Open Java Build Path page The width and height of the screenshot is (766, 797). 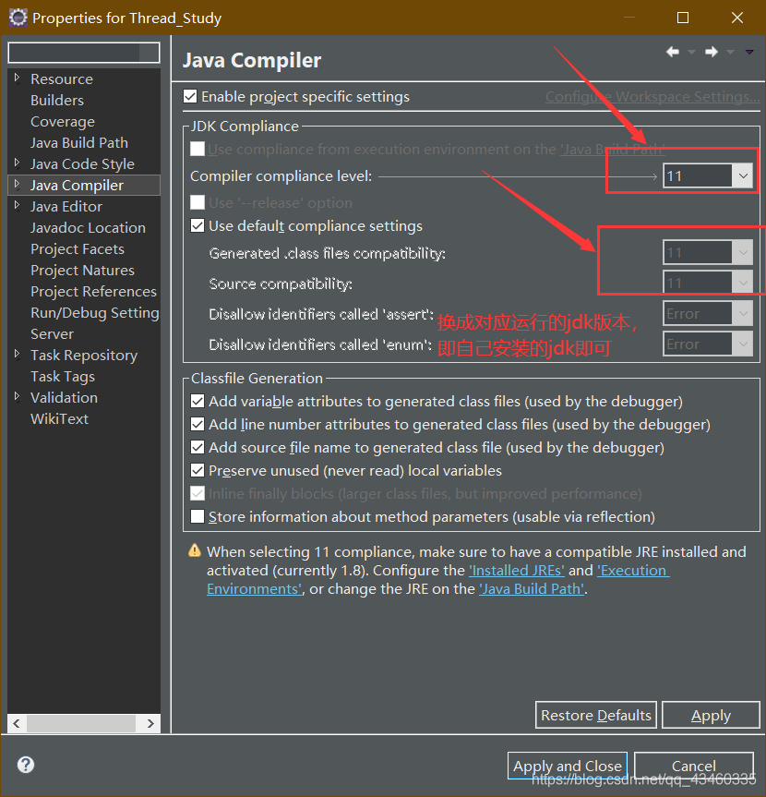(x=79, y=143)
